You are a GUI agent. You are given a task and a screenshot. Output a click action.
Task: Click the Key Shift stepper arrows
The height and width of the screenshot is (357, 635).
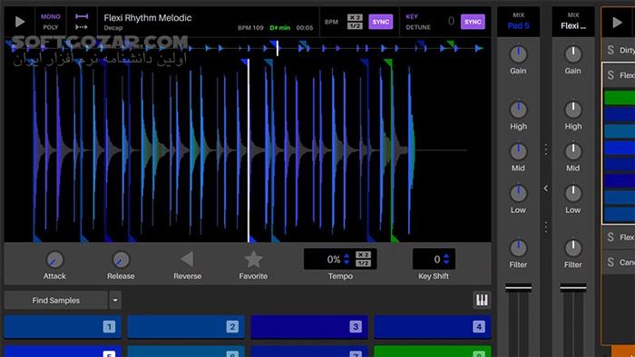click(446, 259)
